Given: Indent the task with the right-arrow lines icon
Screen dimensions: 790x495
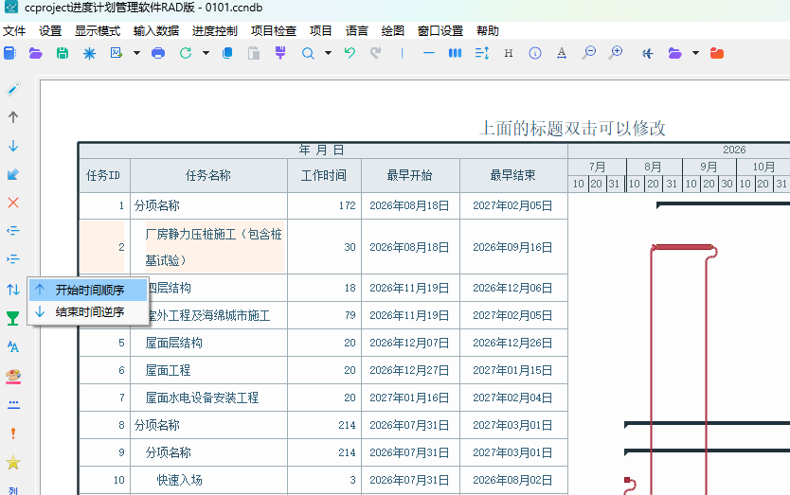Looking at the screenshot, I should coord(13,258).
